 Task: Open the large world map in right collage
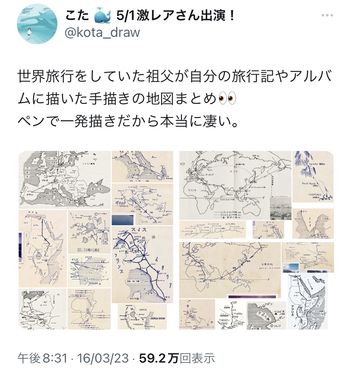235,185
